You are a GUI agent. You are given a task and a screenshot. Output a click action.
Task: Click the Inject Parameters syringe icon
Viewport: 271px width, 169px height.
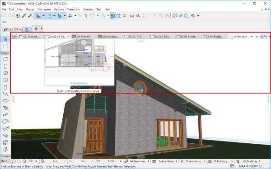(30, 16)
